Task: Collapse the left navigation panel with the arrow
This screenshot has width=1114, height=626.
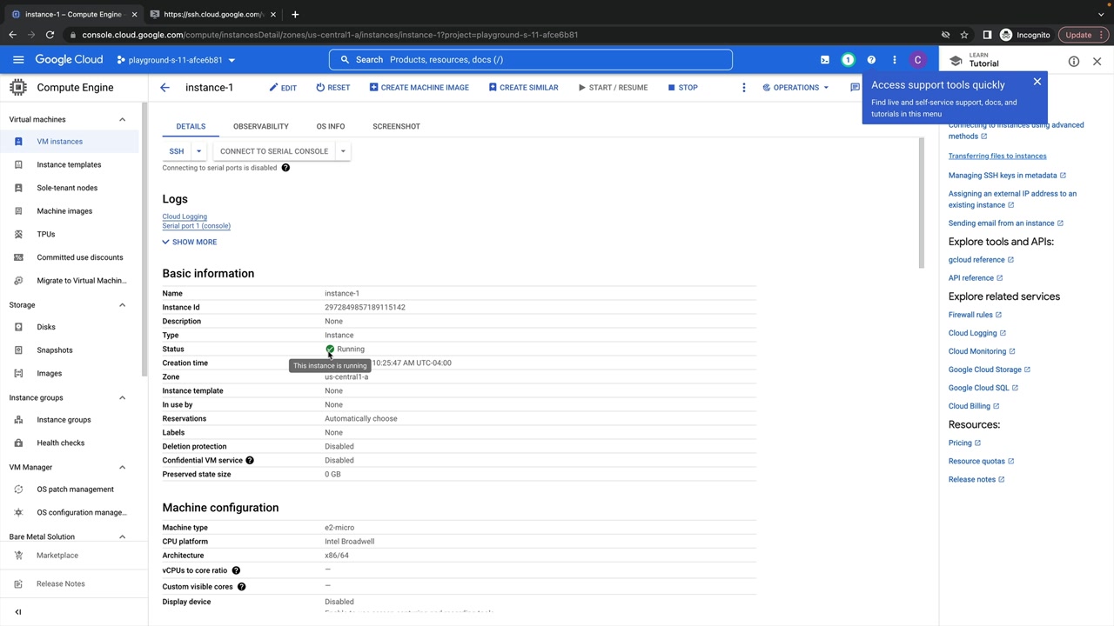Action: coord(18,612)
